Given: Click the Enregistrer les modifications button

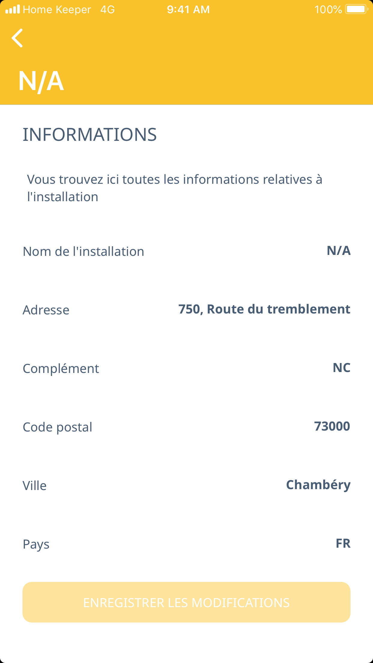Looking at the screenshot, I should point(186,602).
